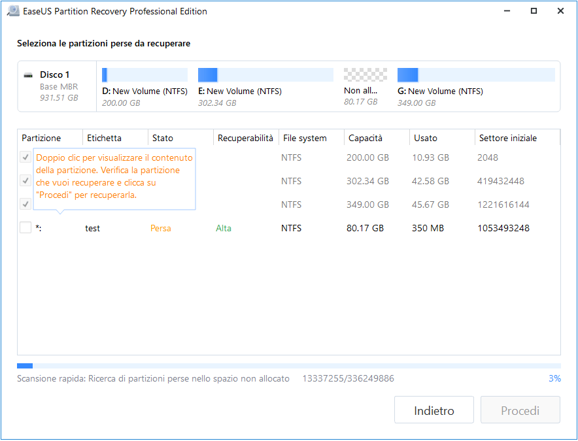Click the '42.58 GB' used value
578x441 pixels.
[430, 181]
